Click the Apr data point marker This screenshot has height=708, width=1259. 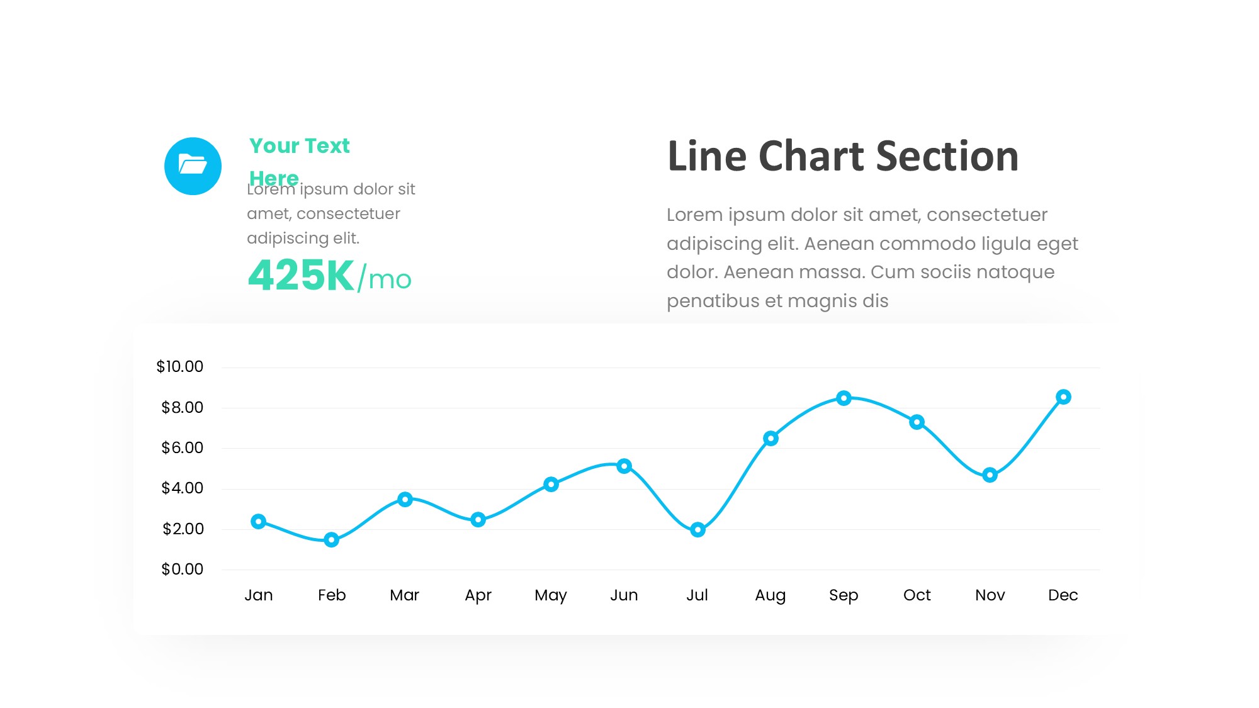(478, 519)
